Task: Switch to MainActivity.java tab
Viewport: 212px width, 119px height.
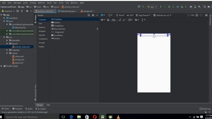Action: tap(68, 11)
